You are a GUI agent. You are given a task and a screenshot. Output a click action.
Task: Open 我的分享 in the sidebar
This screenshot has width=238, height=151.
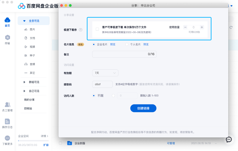pyautogui.click(x=29, y=100)
